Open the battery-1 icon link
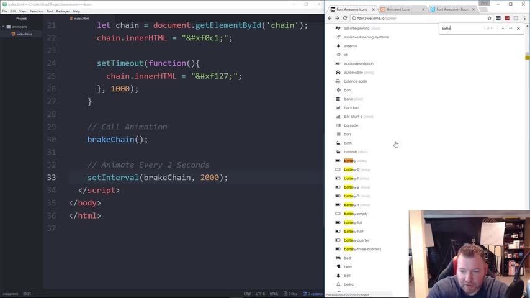Image resolution: width=530 pixels, height=298 pixels. (351, 178)
